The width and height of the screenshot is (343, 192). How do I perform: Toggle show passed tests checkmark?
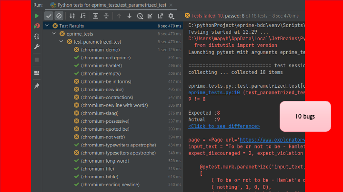(49, 16)
